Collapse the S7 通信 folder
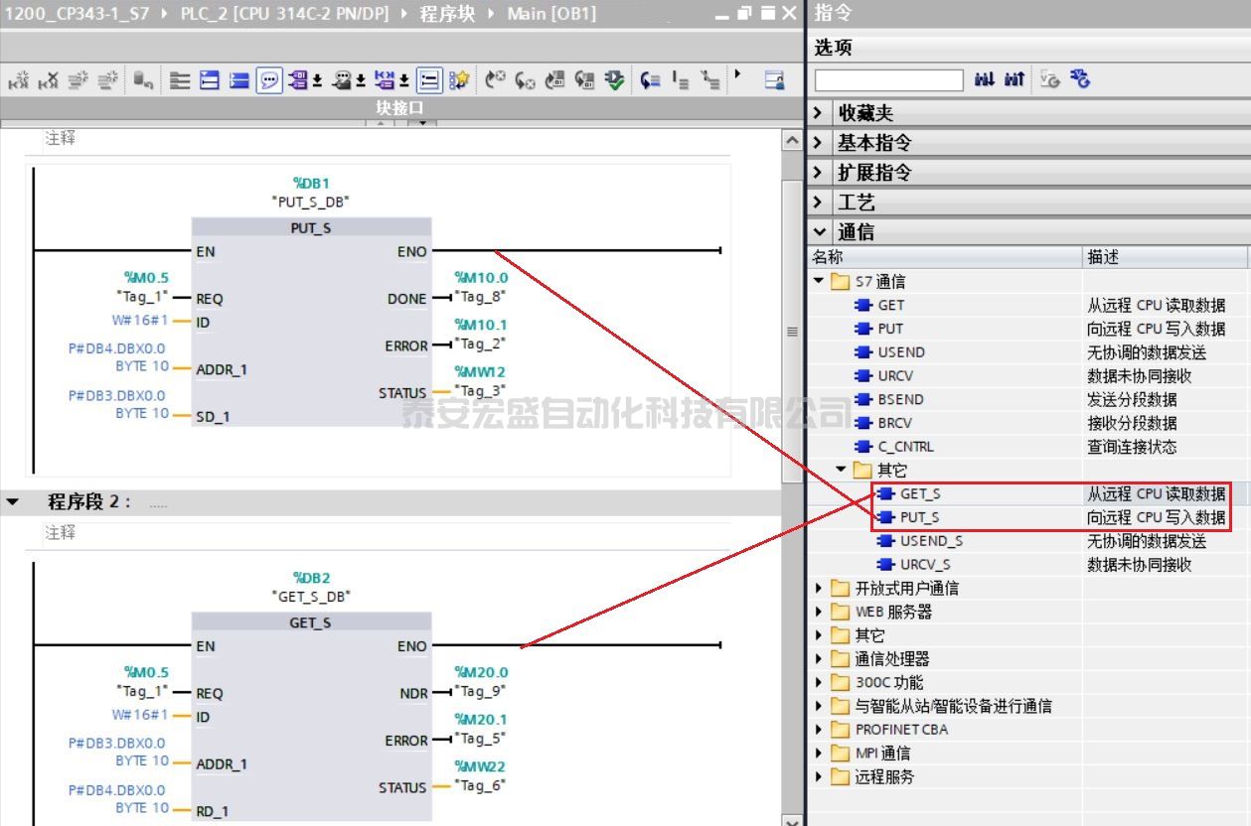 tap(820, 281)
